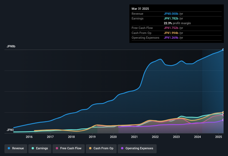This screenshot has width=228, height=156.
Task: Click the pink Free Cash Flow endpoint marker
Action: click(223, 115)
